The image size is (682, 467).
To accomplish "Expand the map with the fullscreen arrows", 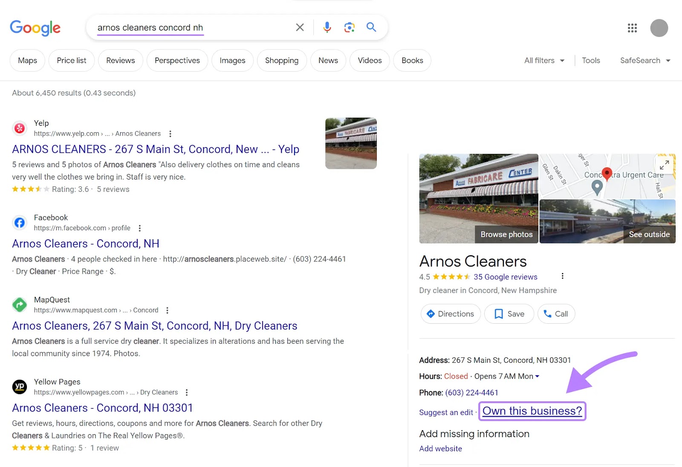I will click(x=665, y=165).
